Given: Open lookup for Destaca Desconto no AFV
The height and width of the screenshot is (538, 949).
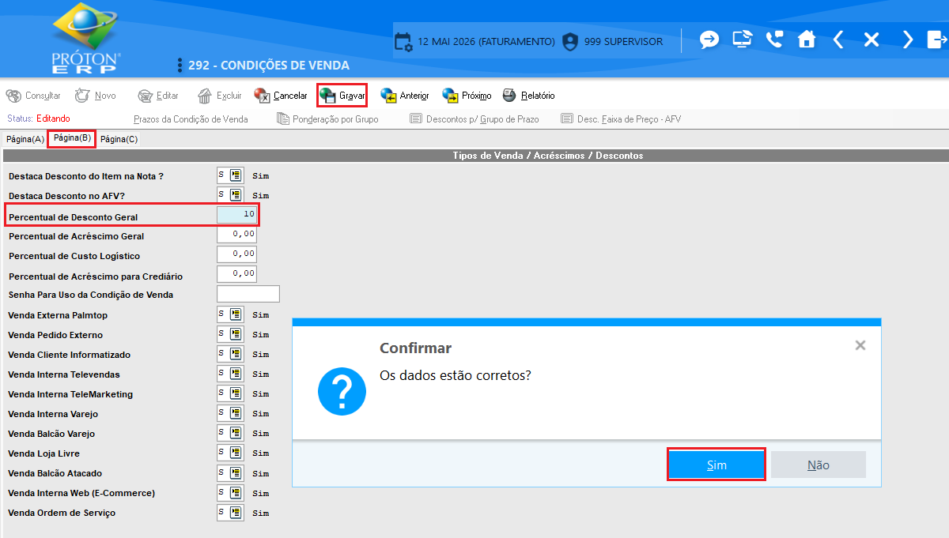Looking at the screenshot, I should (236, 195).
